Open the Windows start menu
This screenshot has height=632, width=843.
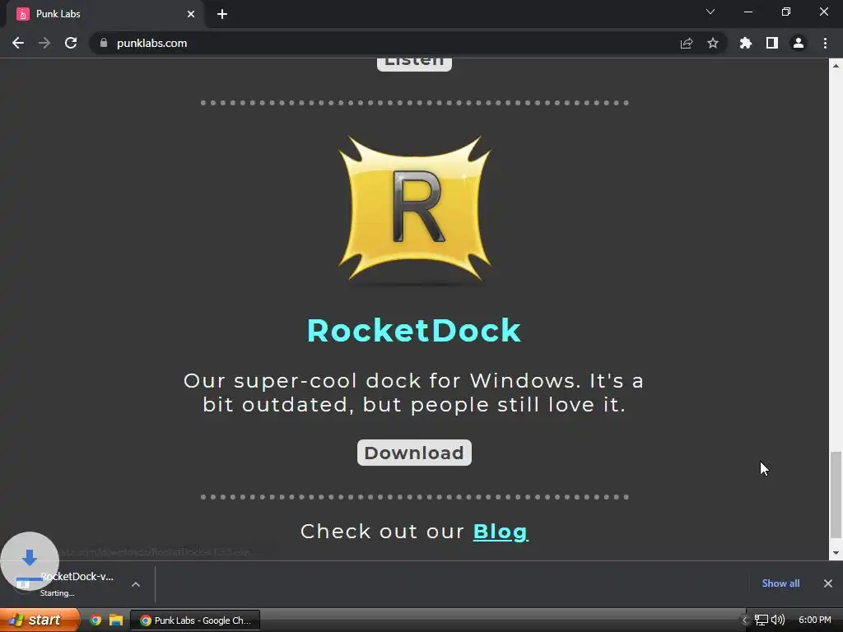pyautogui.click(x=39, y=620)
